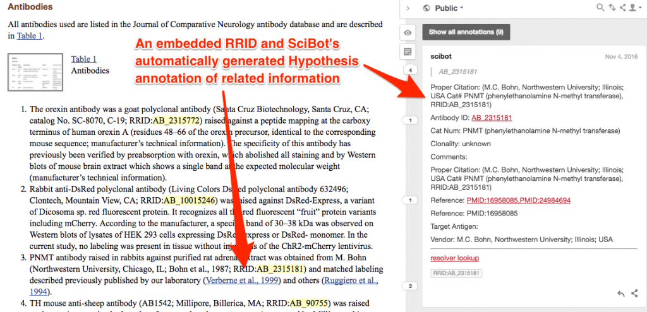Reply to the scibot annotation
Image resolution: width=647 pixels, height=312 pixels.
[620, 293]
